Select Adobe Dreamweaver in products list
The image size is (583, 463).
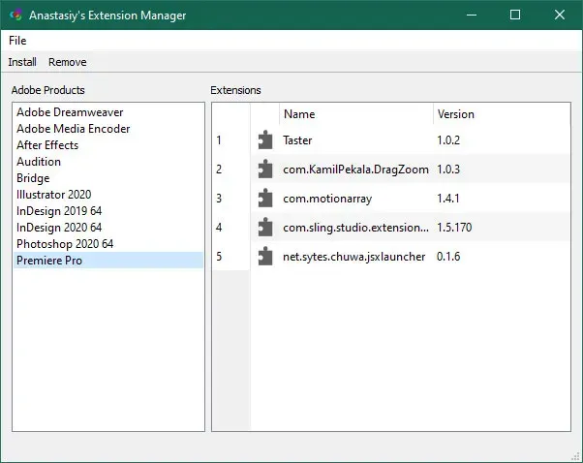(x=107, y=112)
